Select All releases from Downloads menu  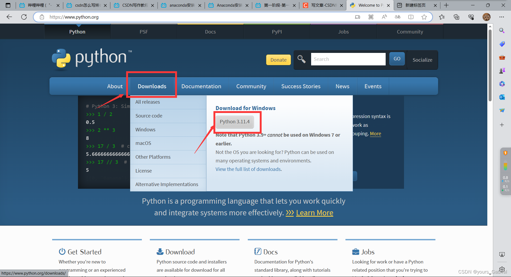[x=168, y=102]
